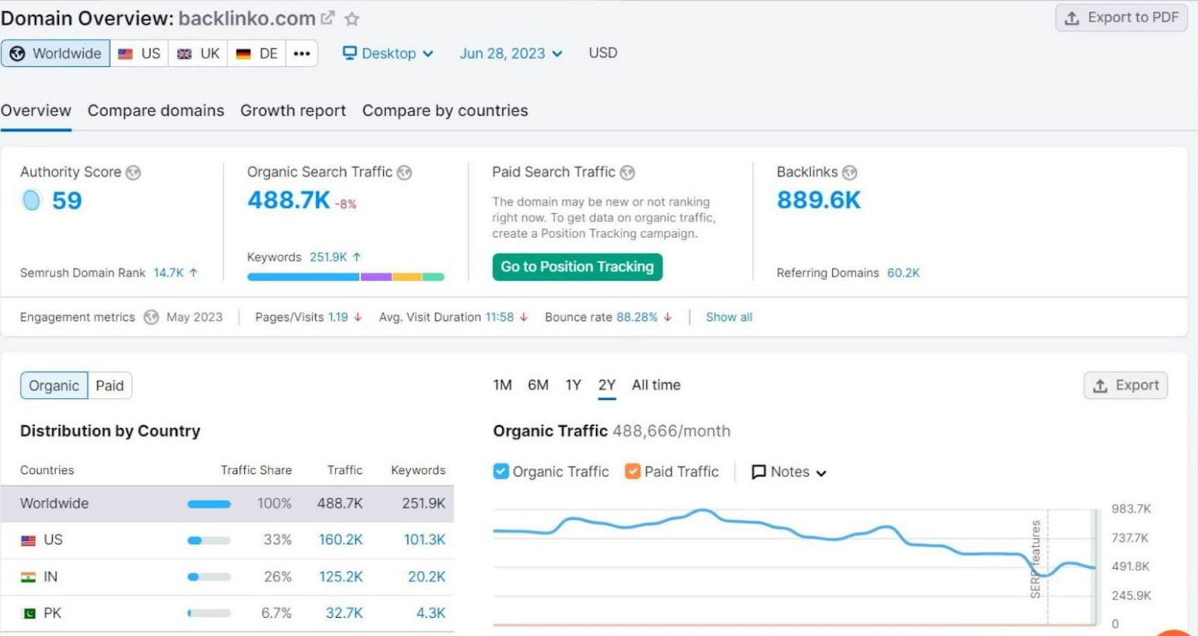The width and height of the screenshot is (1198, 636).
Task: Open the PK traffic value 32.7K
Action: [344, 613]
